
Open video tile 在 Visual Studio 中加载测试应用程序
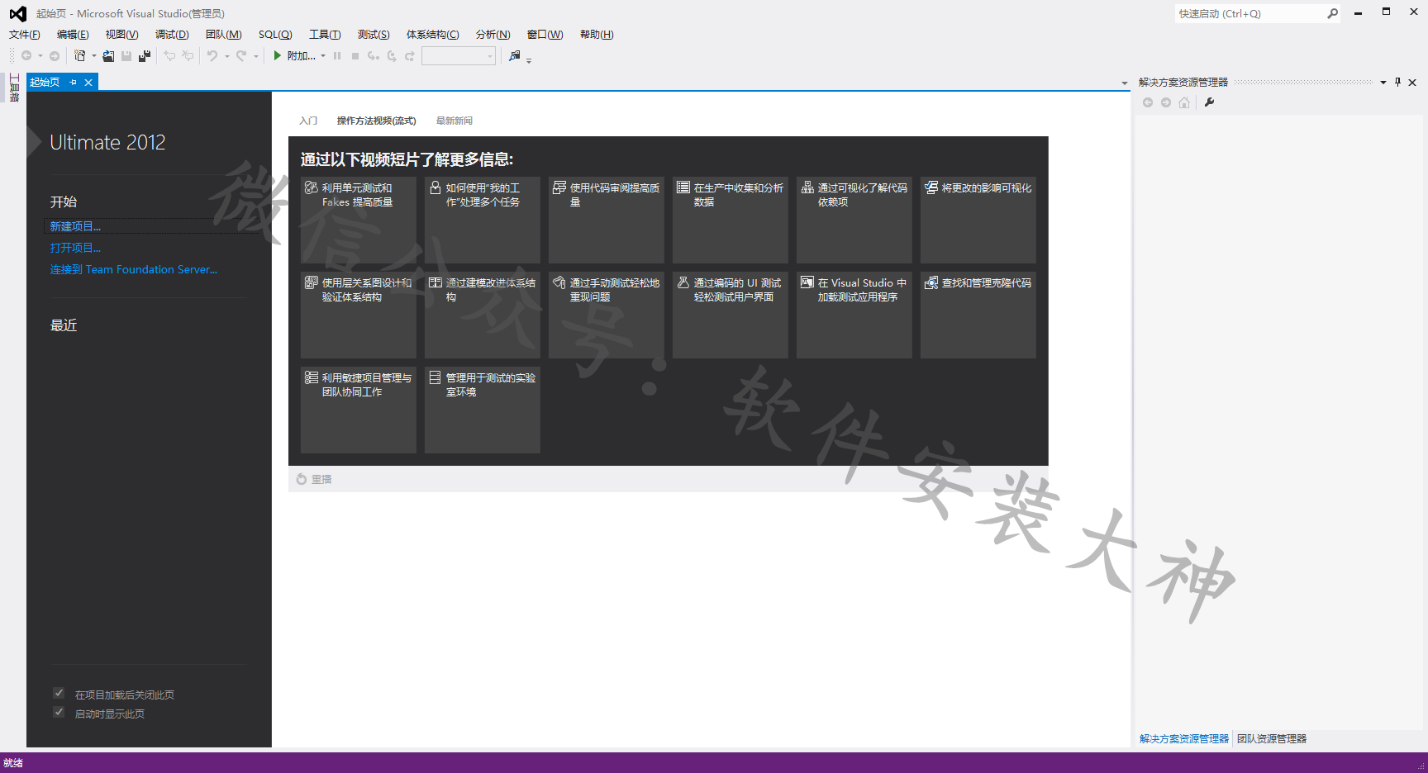[854, 315]
